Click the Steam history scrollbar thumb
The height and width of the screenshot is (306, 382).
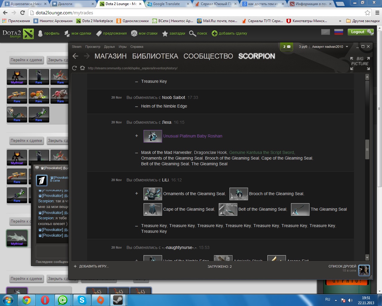tap(367, 149)
